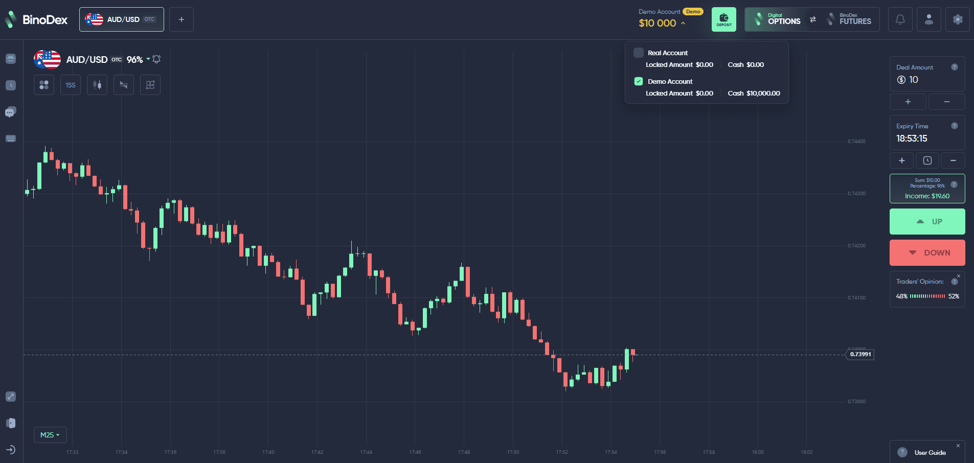The width and height of the screenshot is (974, 463).
Task: Set a price alert bell for AUD/USD
Action: 157,59
